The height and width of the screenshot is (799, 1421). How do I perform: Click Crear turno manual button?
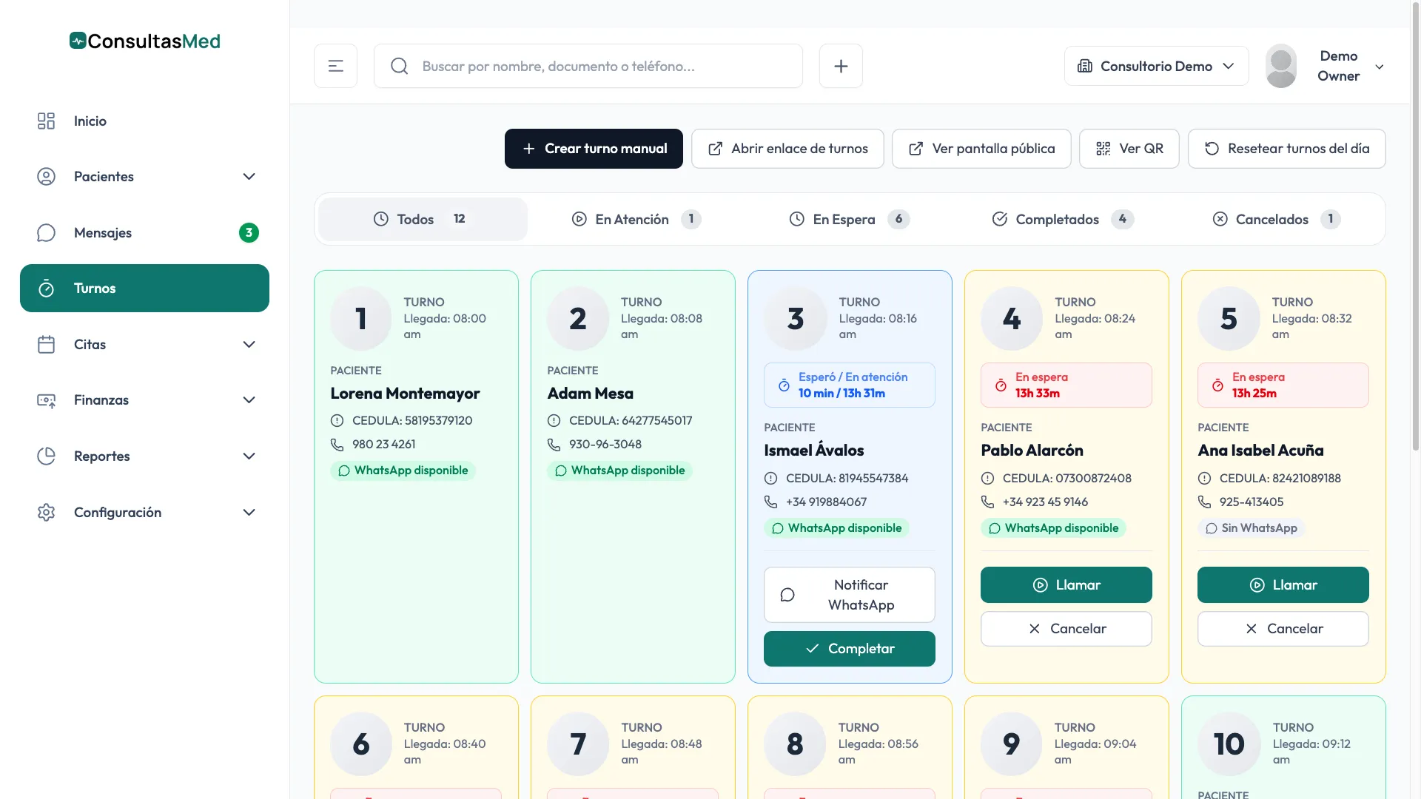[x=594, y=149]
